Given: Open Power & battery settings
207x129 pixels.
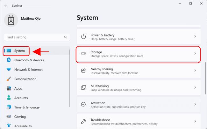Looking at the screenshot, I should 139,37.
